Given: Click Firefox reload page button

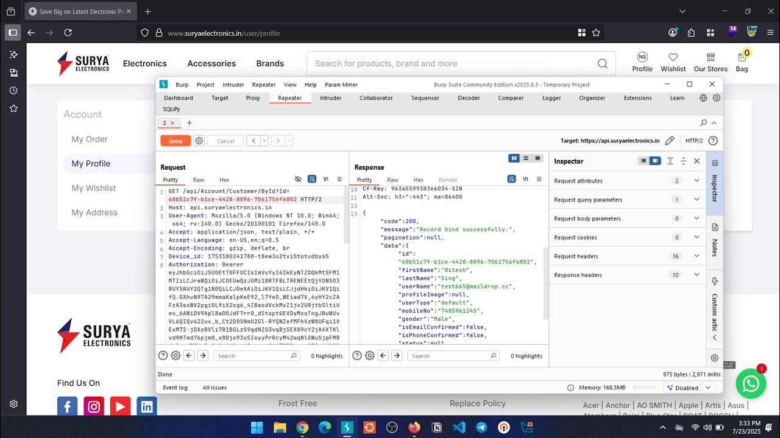Looking at the screenshot, I should point(68,33).
